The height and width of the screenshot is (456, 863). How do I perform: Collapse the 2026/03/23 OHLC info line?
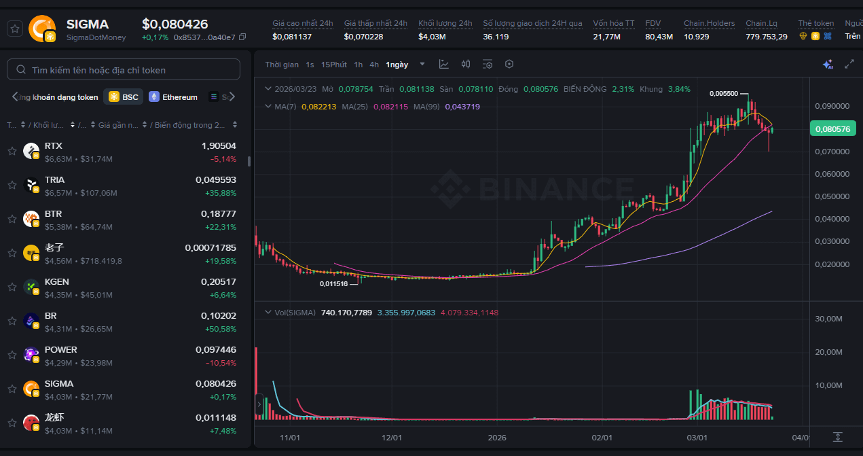click(x=268, y=89)
